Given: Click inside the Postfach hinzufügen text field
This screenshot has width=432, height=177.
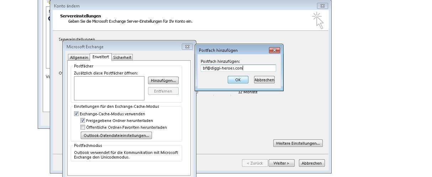Looking at the screenshot, I should (238, 68).
